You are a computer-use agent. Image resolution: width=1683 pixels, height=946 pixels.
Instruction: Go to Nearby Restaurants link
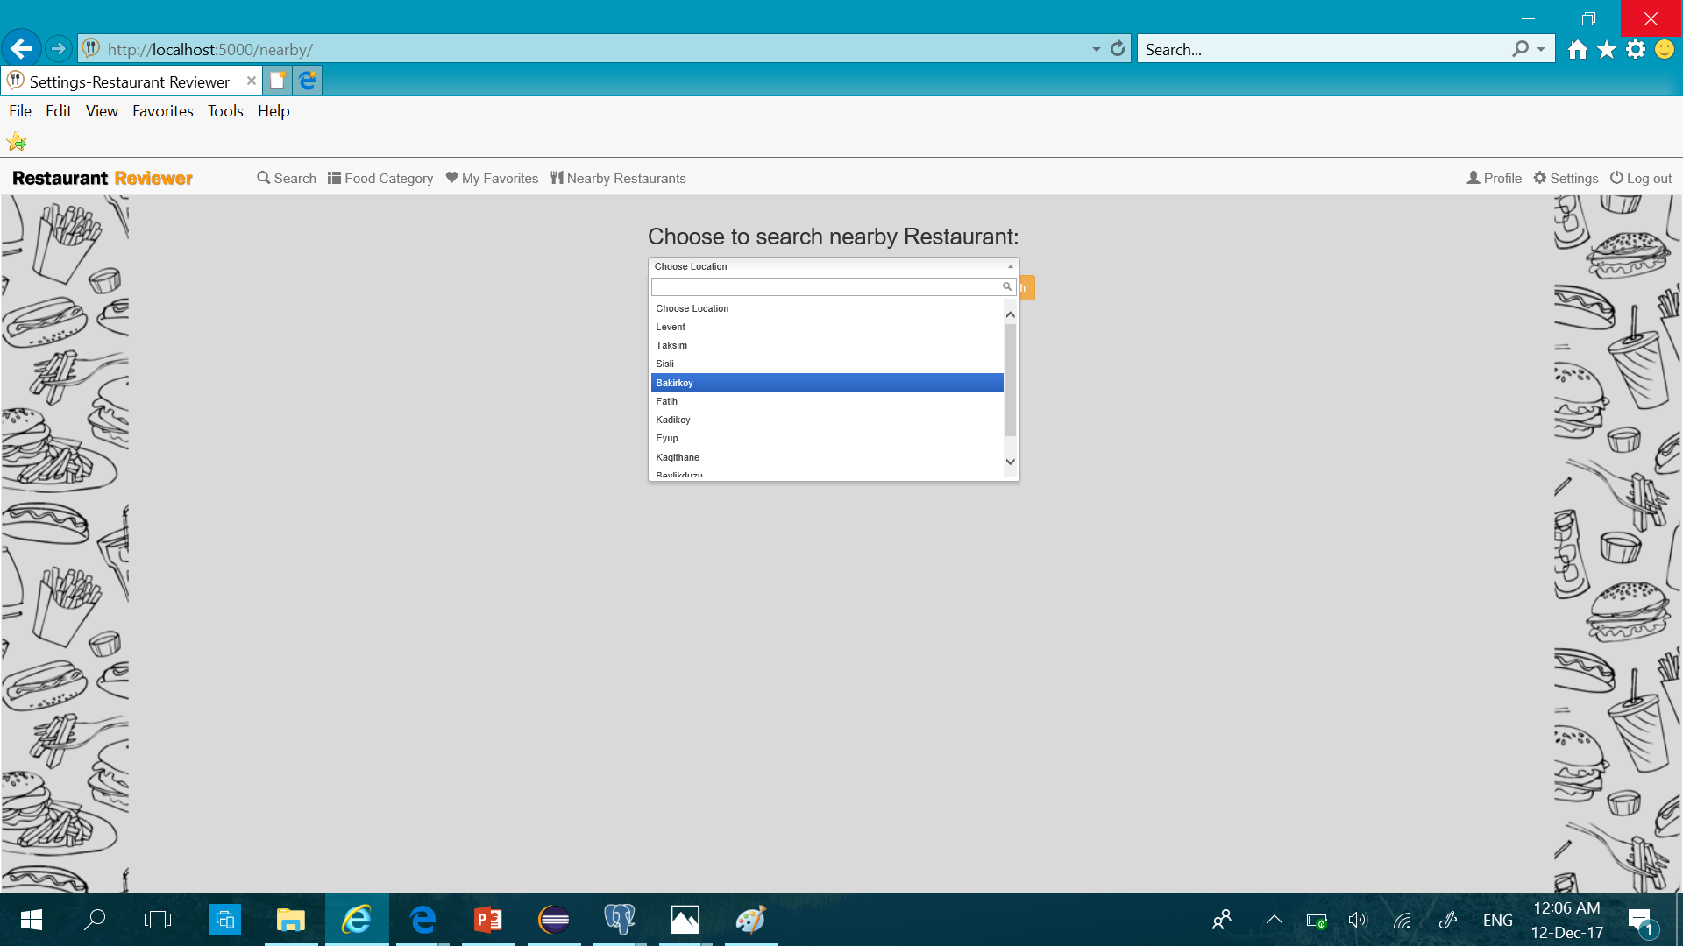coord(618,178)
